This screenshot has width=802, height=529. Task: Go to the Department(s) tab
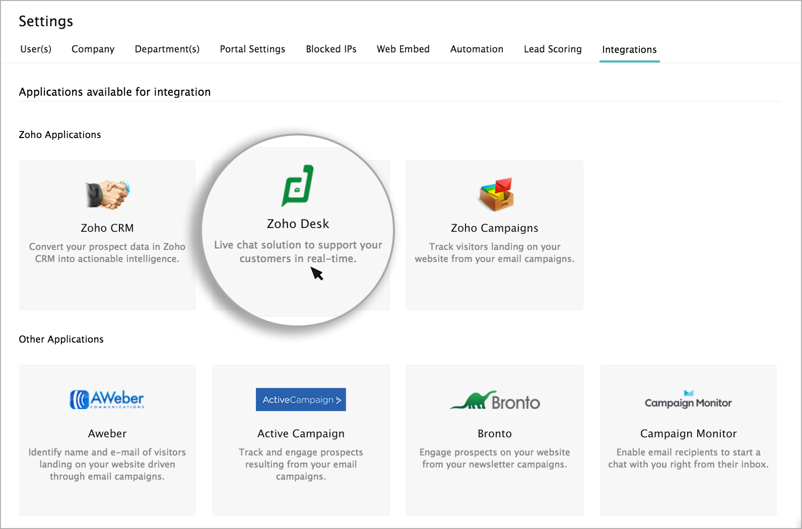167,49
